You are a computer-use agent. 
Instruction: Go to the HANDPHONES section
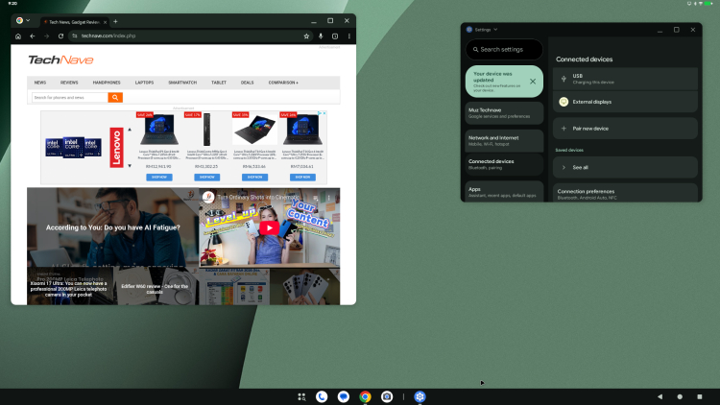[x=107, y=83]
